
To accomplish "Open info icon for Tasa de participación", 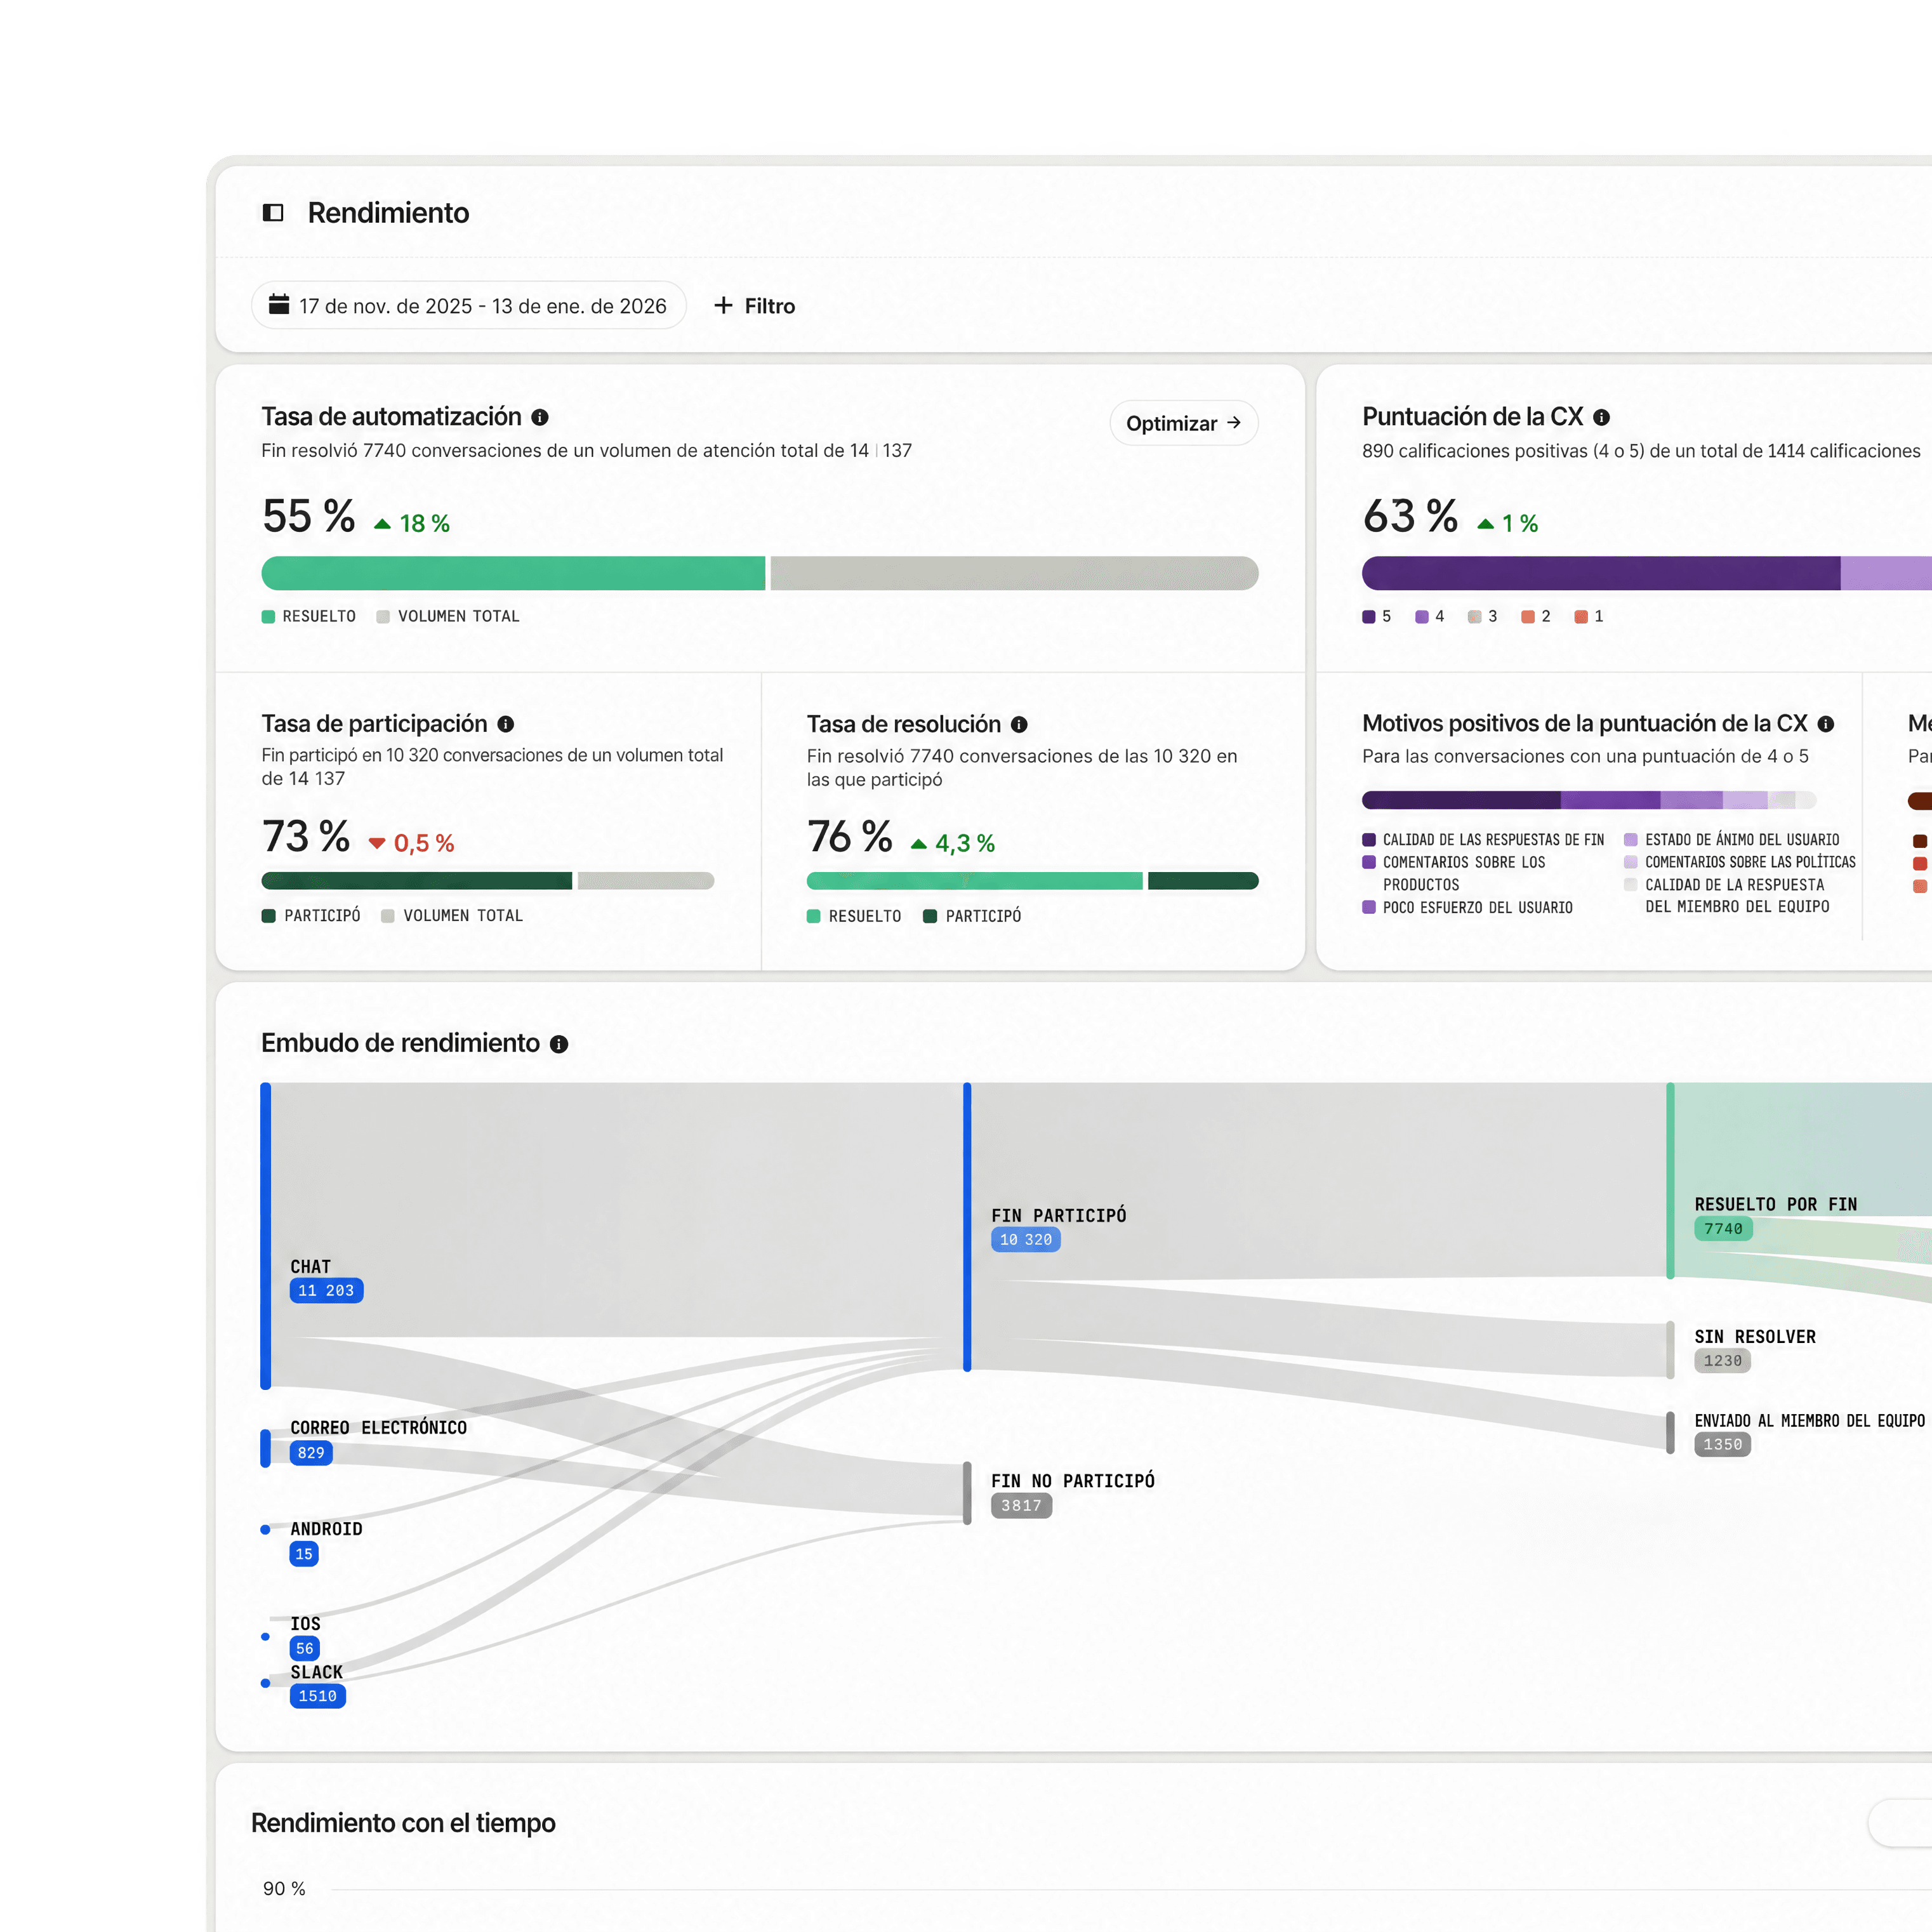I will point(506,724).
